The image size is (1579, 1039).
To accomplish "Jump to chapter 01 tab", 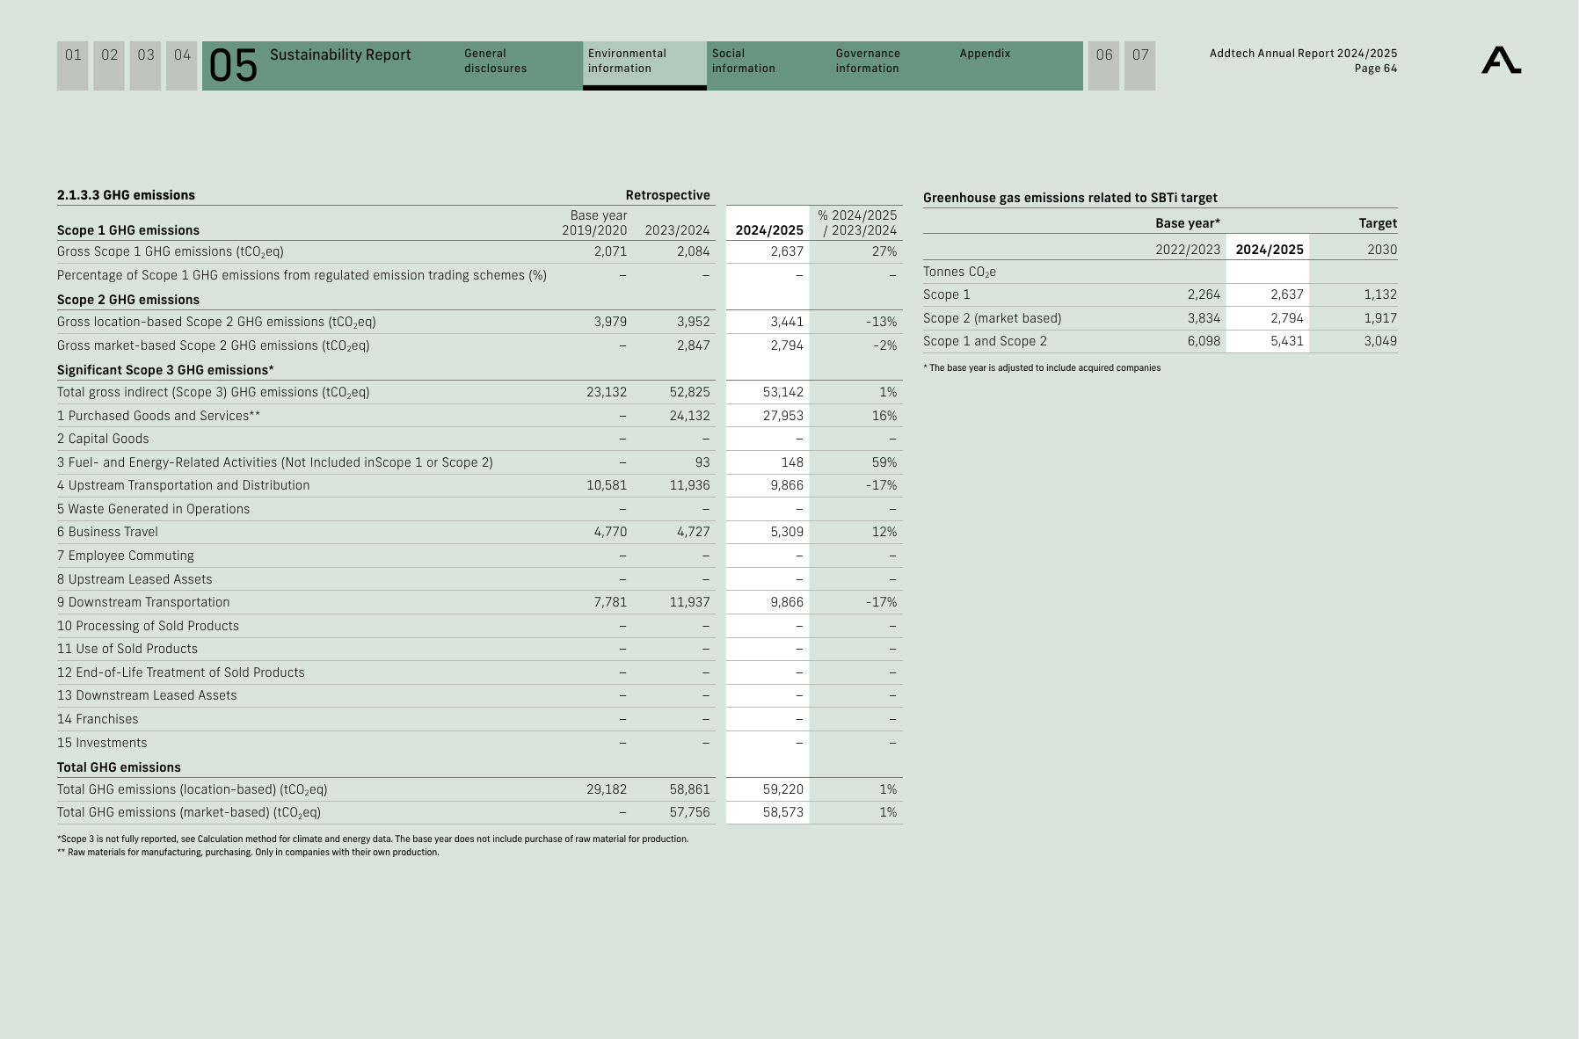I will point(73,65).
